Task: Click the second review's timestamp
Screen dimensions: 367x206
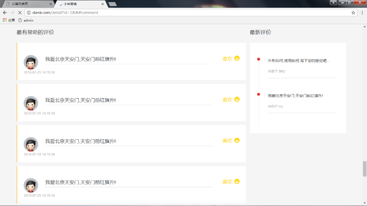Action: click(39, 113)
